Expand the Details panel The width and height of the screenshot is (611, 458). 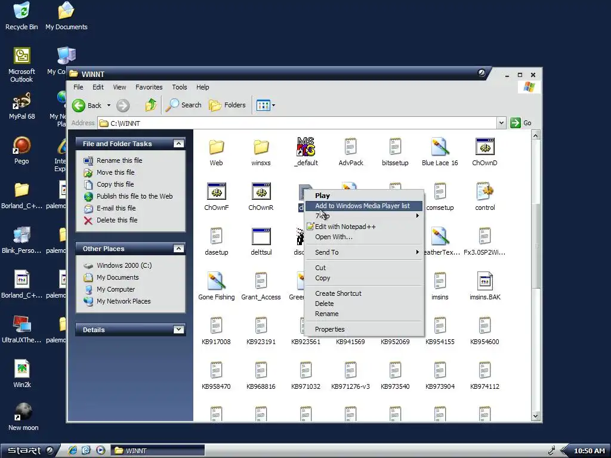(x=178, y=329)
